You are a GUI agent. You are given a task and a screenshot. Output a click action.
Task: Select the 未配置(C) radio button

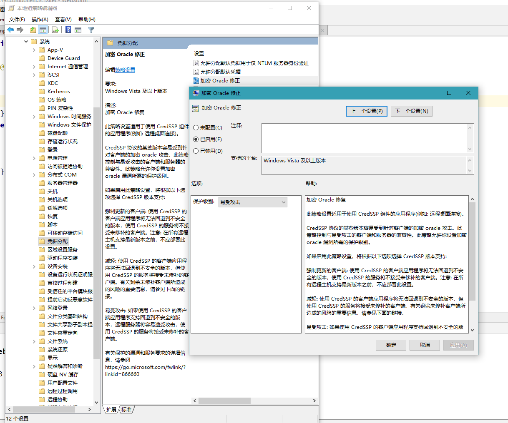[196, 128]
